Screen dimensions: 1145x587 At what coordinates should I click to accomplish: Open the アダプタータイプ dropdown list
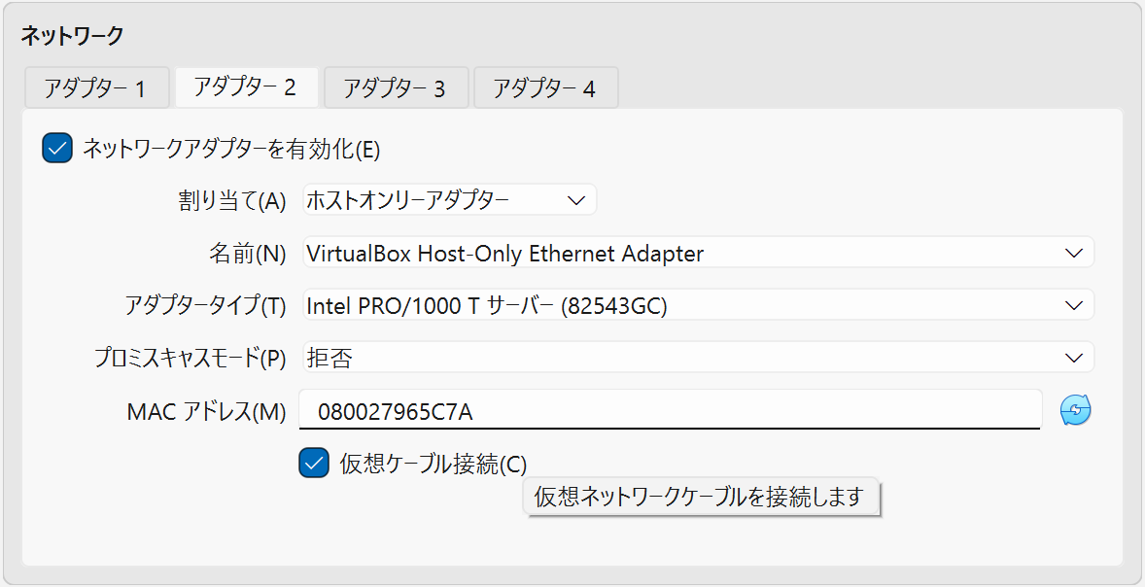tap(698, 305)
